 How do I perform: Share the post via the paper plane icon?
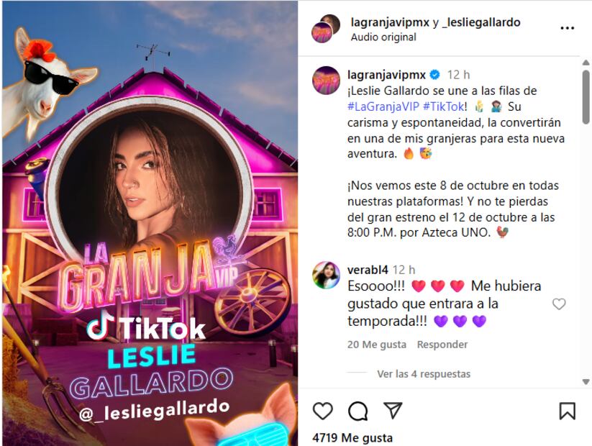pyautogui.click(x=393, y=410)
